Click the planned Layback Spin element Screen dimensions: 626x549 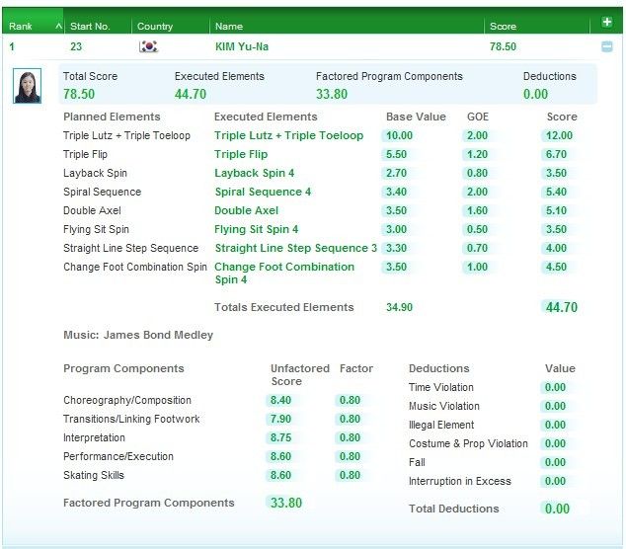click(95, 173)
